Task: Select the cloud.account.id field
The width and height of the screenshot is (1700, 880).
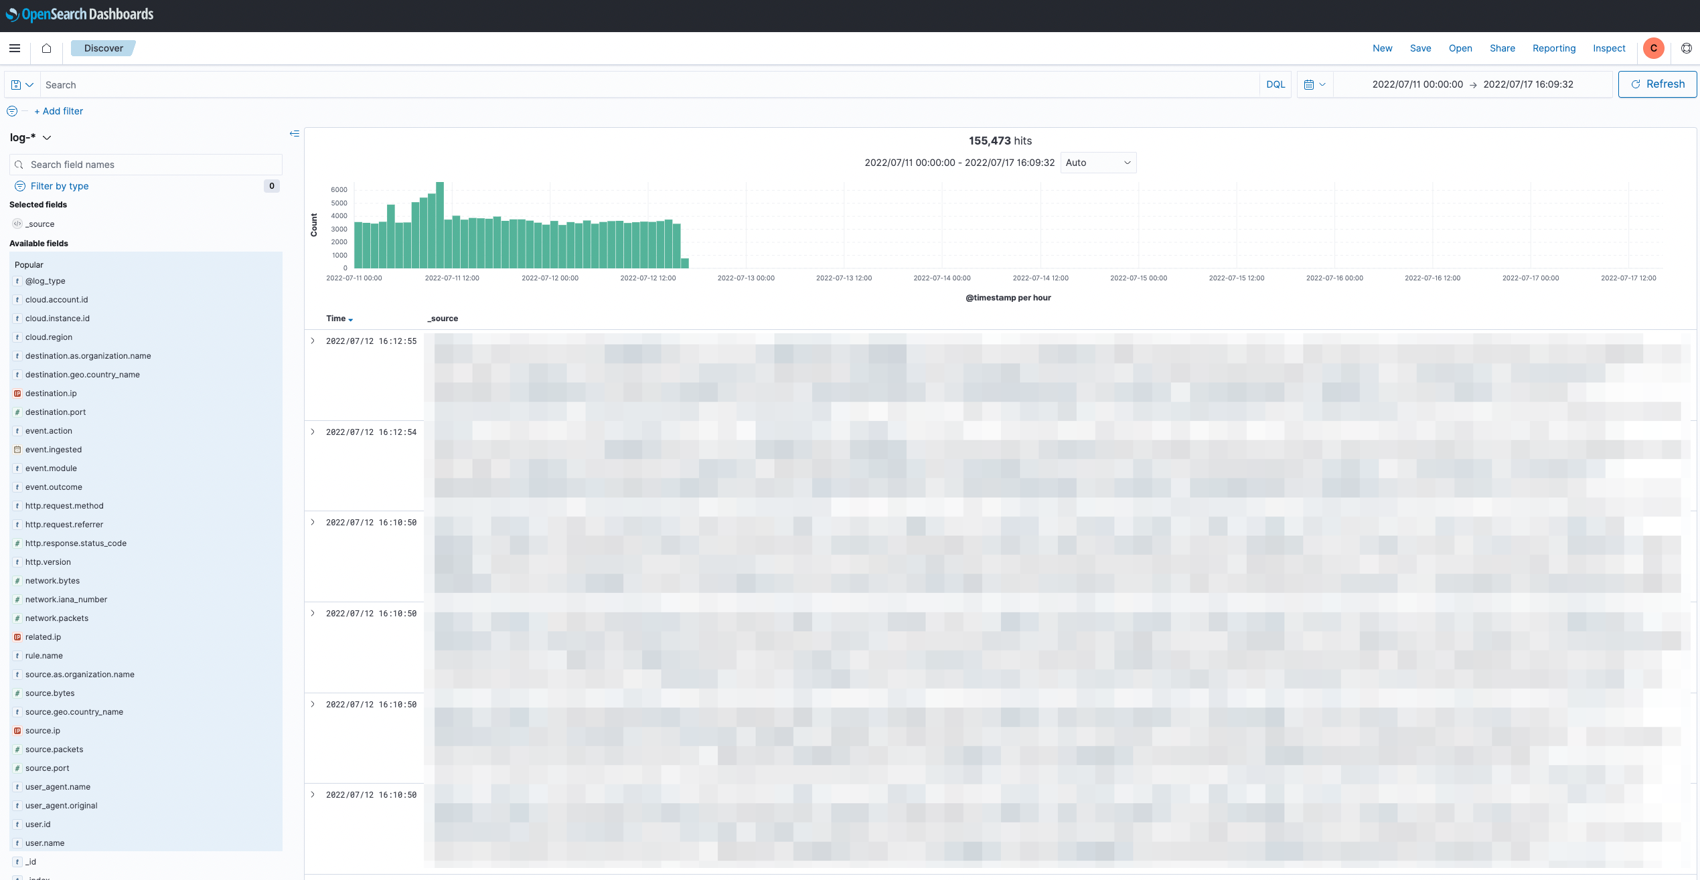Action: (x=57, y=300)
